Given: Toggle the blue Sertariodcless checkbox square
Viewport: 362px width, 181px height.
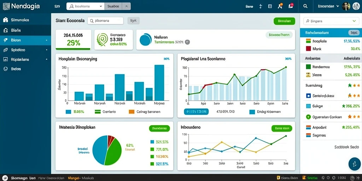Looking at the screenshot, I should pyautogui.click(x=308, y=95).
